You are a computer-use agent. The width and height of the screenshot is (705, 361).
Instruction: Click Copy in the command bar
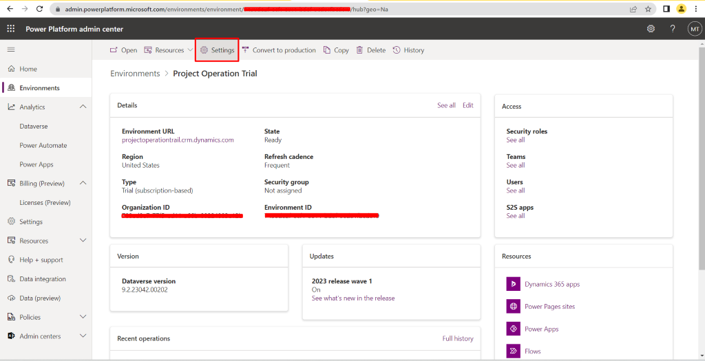tap(336, 50)
